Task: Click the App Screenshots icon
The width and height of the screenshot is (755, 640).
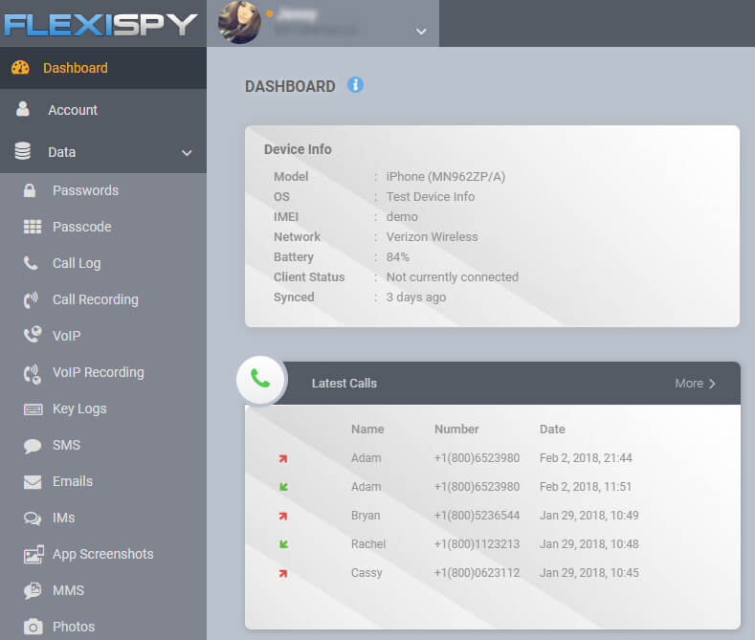Action: 33,554
